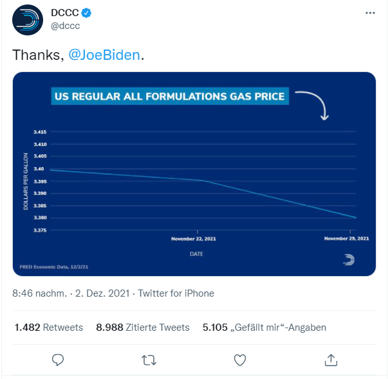Click the @dccc handle
This screenshot has width=388, height=379.
pos(65,26)
